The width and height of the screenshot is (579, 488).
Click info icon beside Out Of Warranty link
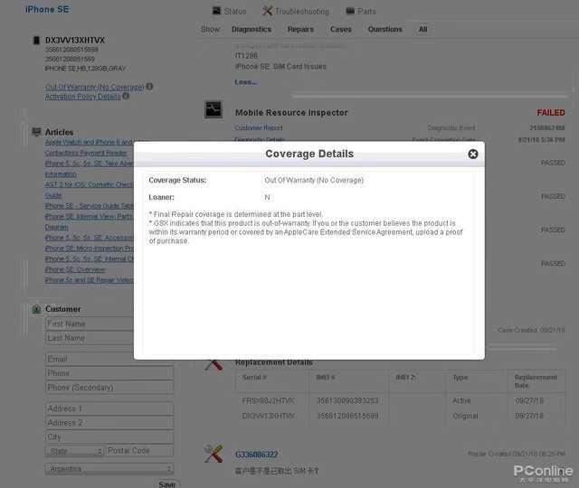pos(149,87)
